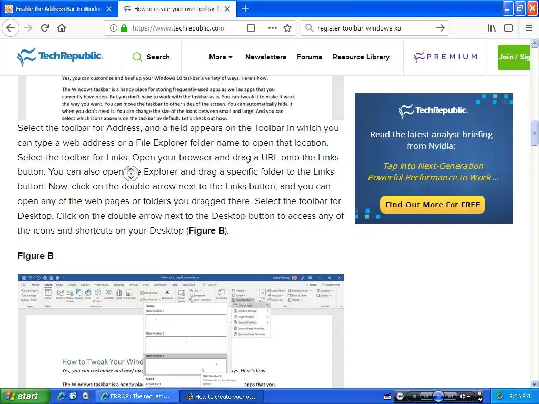This screenshot has height=404, width=539.
Task: Stop playback in the media player toolbar
Action: pyautogui.click(x=414, y=397)
